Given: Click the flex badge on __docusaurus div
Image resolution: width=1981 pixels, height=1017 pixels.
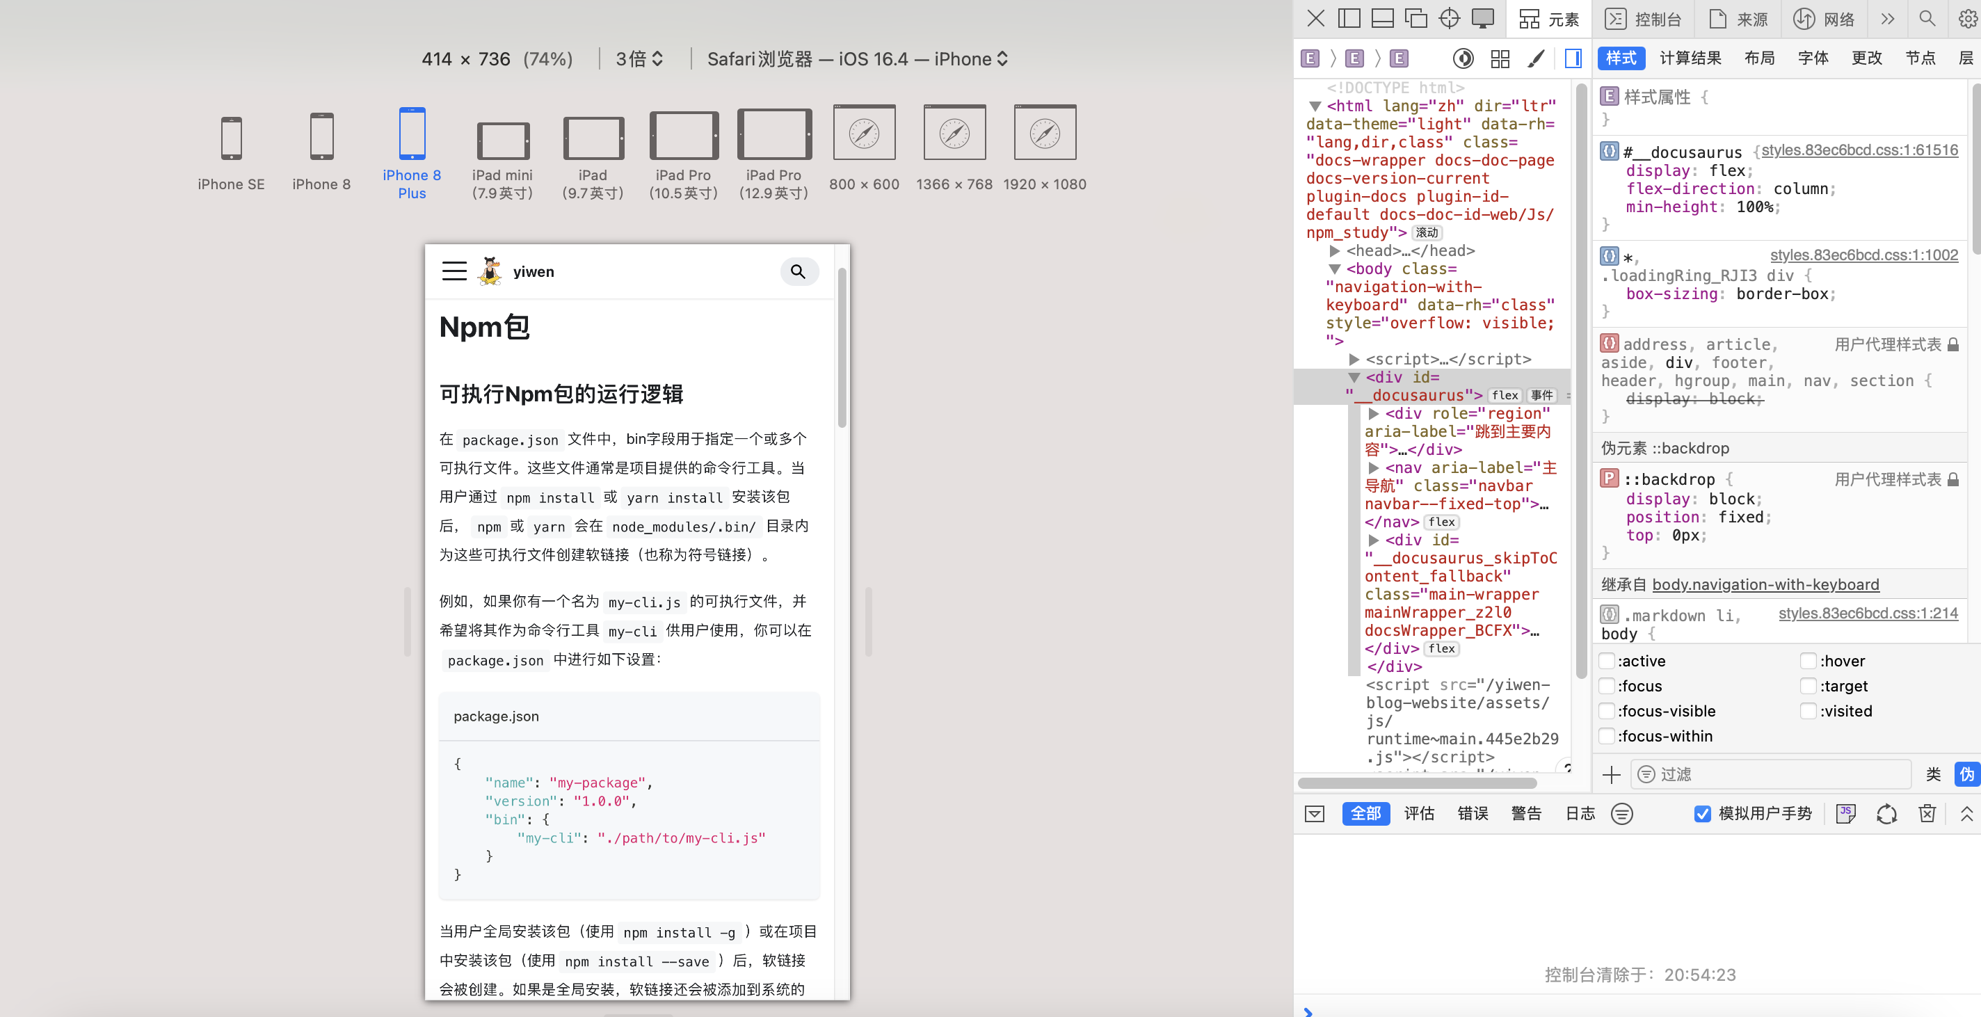Looking at the screenshot, I should (1505, 395).
